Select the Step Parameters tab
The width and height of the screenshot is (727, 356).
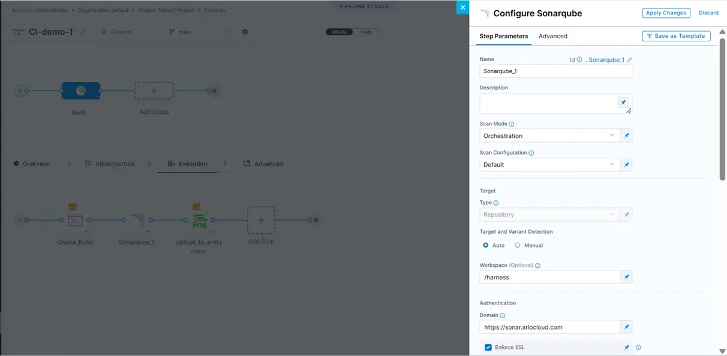click(x=503, y=36)
